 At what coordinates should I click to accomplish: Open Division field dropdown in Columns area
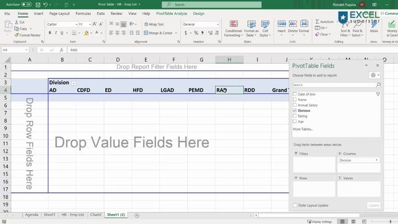point(377,160)
